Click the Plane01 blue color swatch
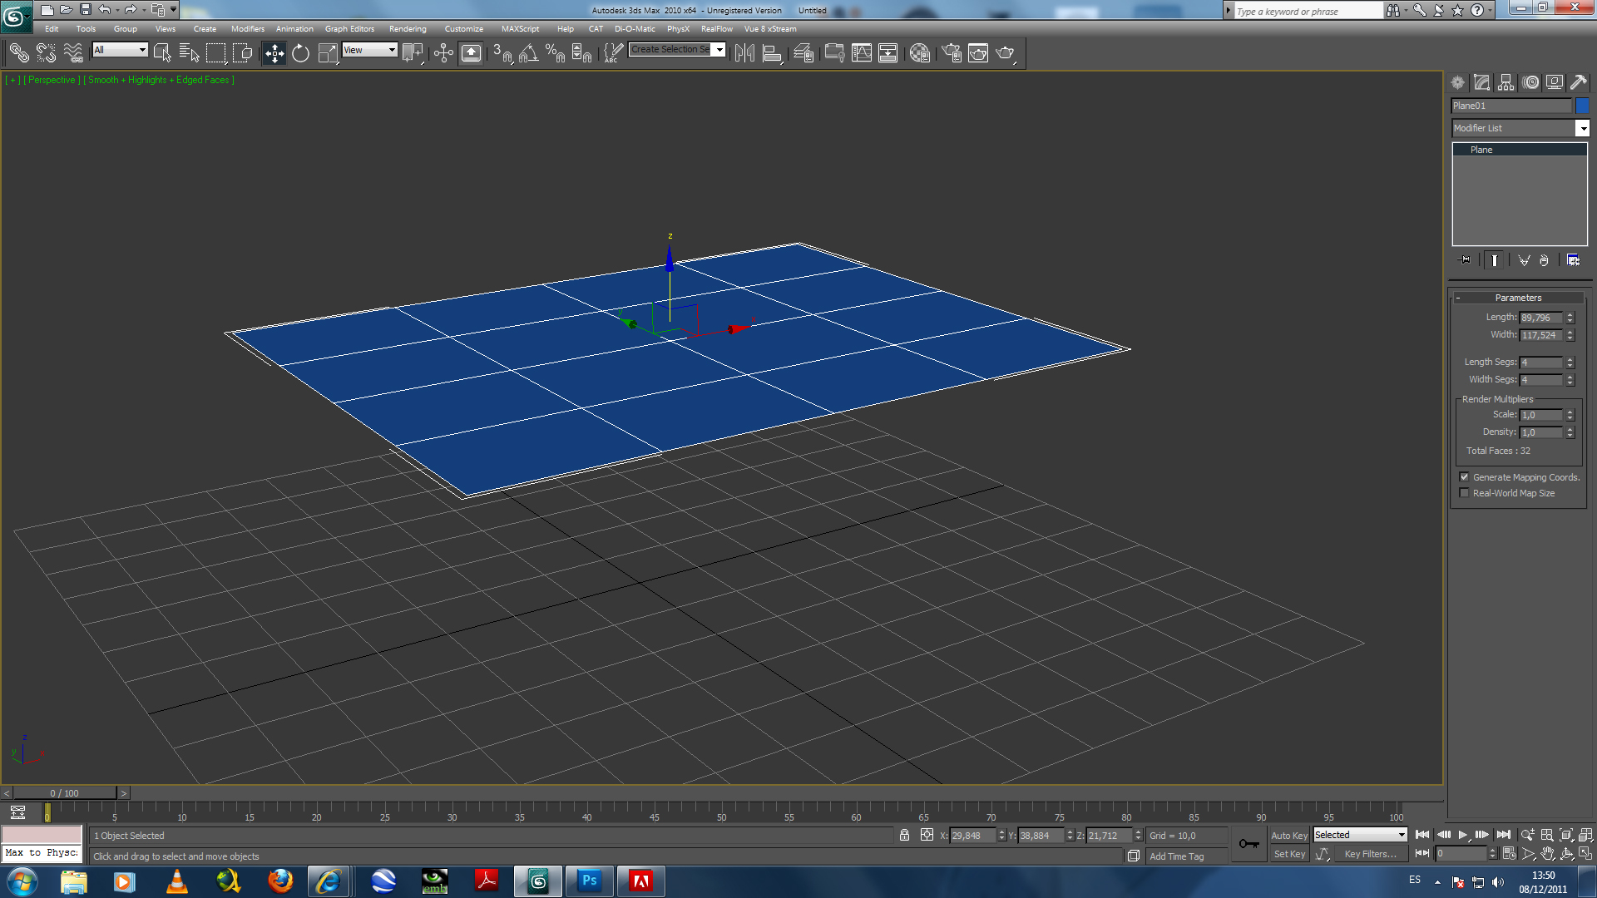The image size is (1597, 898). [1582, 106]
